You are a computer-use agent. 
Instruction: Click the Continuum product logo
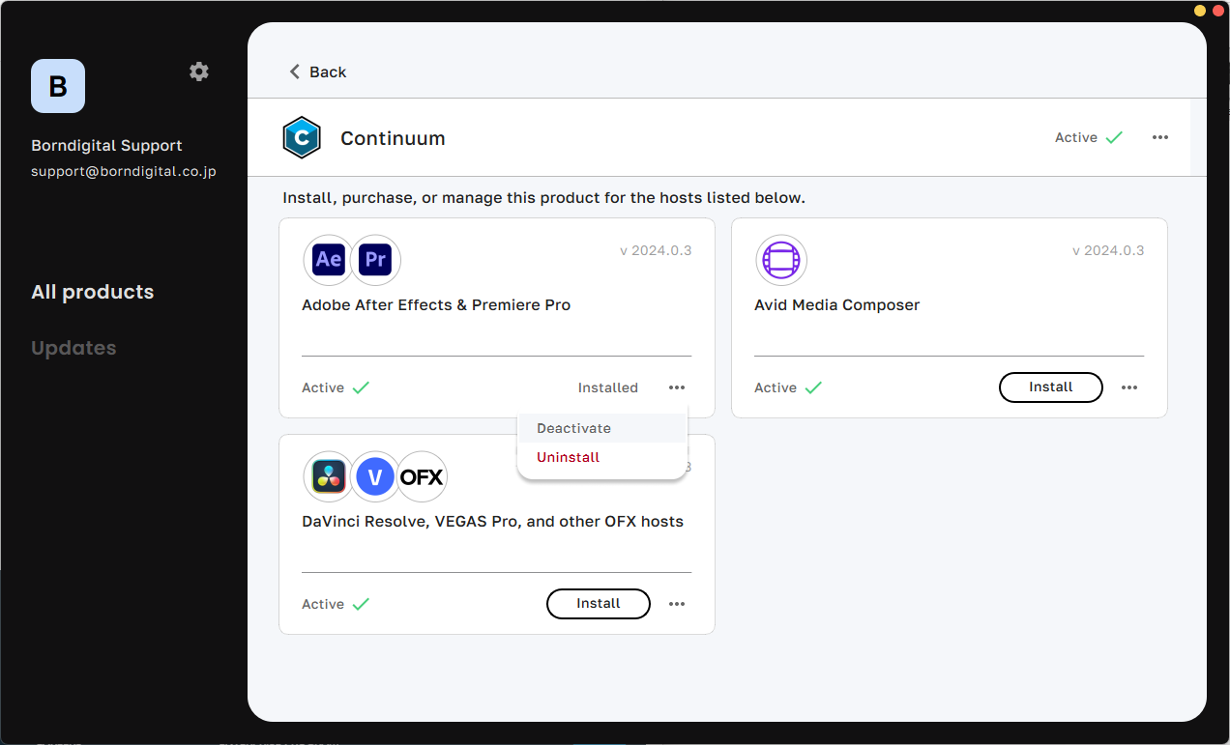(x=302, y=138)
